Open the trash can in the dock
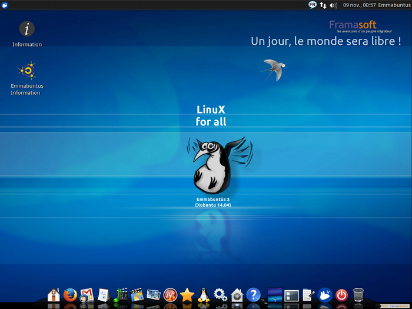The height and width of the screenshot is (309, 412). tap(358, 295)
